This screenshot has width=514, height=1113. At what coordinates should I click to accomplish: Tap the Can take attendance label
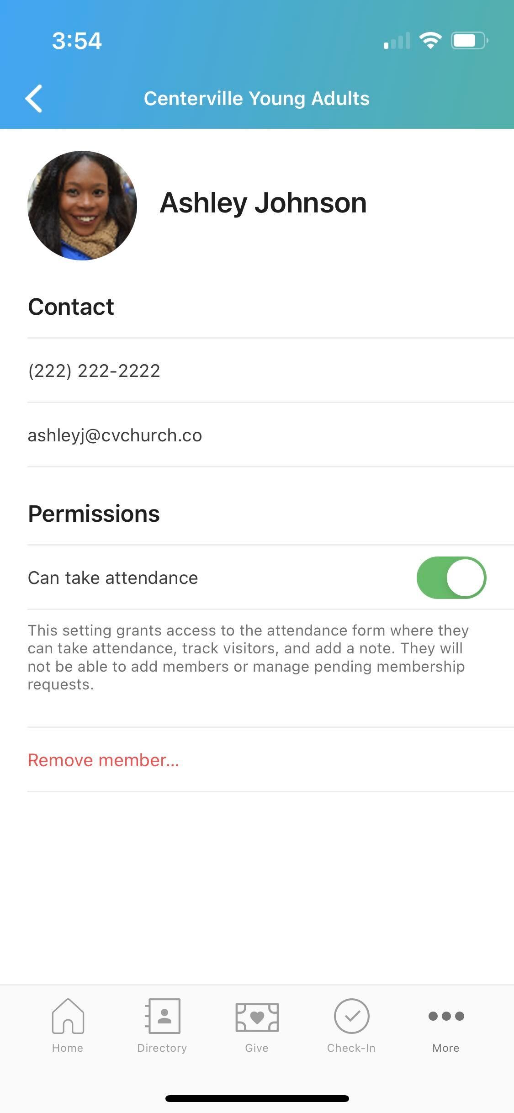113,578
